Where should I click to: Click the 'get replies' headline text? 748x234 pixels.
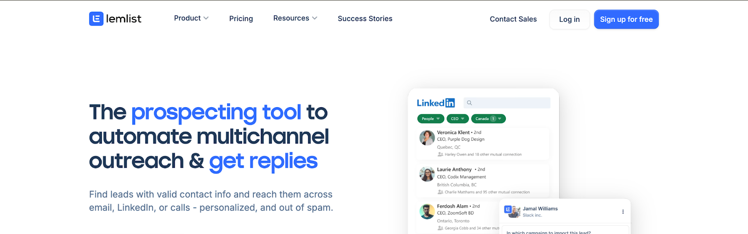[263, 161]
